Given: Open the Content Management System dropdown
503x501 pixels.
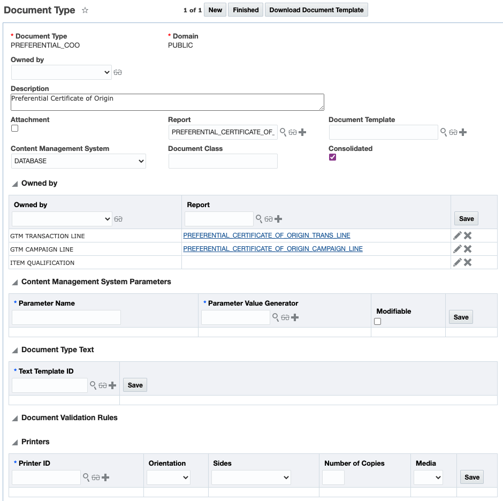Looking at the screenshot, I should pyautogui.click(x=79, y=161).
